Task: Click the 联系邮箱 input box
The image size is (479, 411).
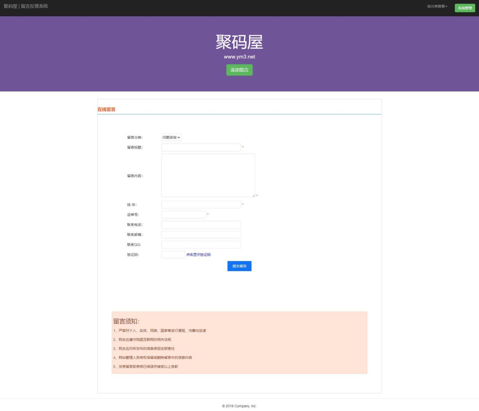Action: 201,235
